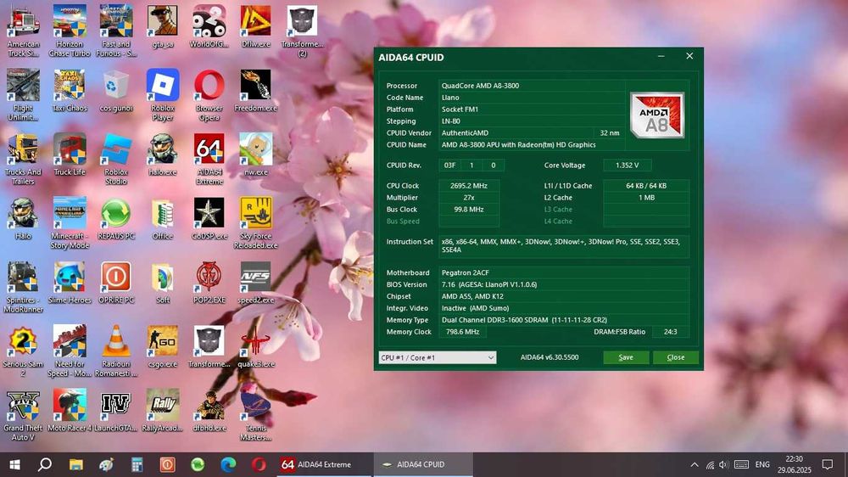This screenshot has height=477, width=848.
Task: Open Roblox Studio shortcut
Action: 115,159
